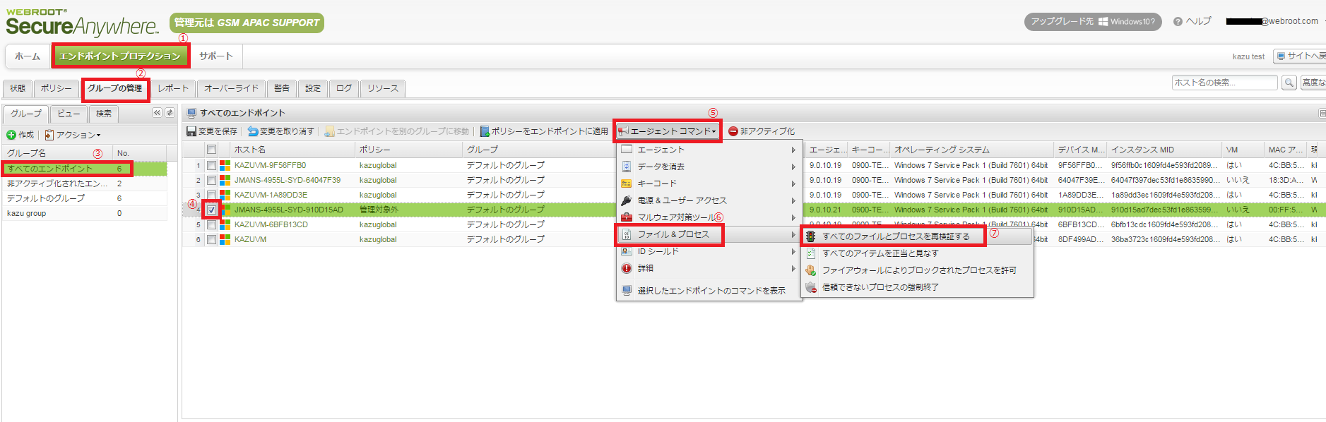
Task: Check the box for KAZUVM-9F56FFB0
Action: point(211,165)
